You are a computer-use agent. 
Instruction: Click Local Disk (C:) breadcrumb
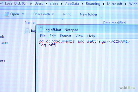coord(16,4)
